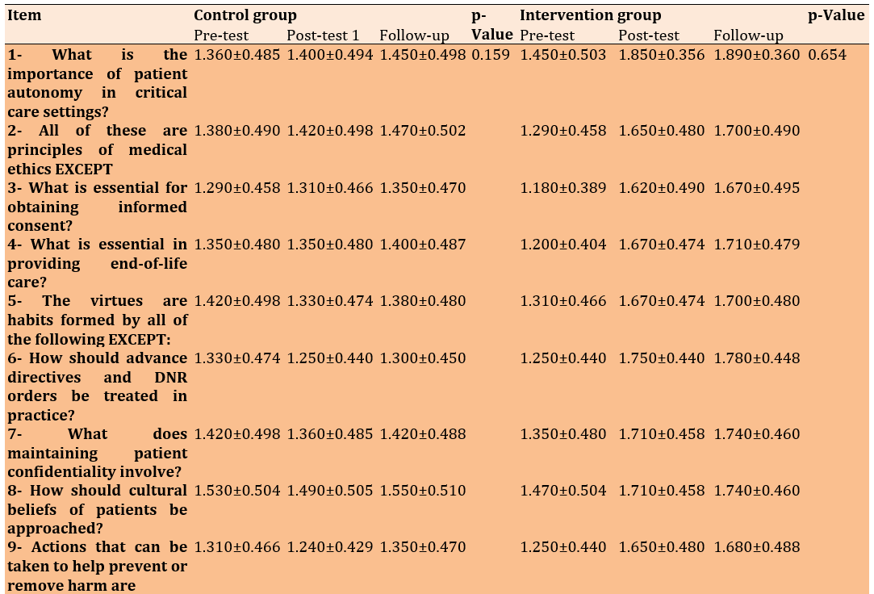Click the intervention group p-value 0.654
Image resolution: width=874 pixels, height=594 pixels.
click(827, 55)
